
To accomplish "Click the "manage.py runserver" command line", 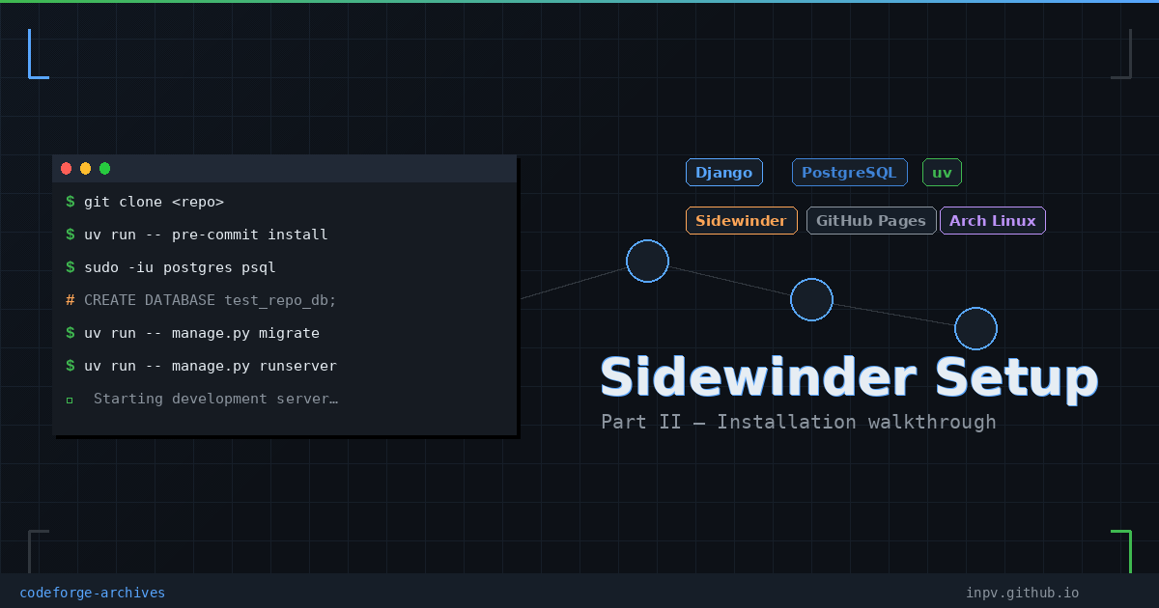I will point(201,366).
